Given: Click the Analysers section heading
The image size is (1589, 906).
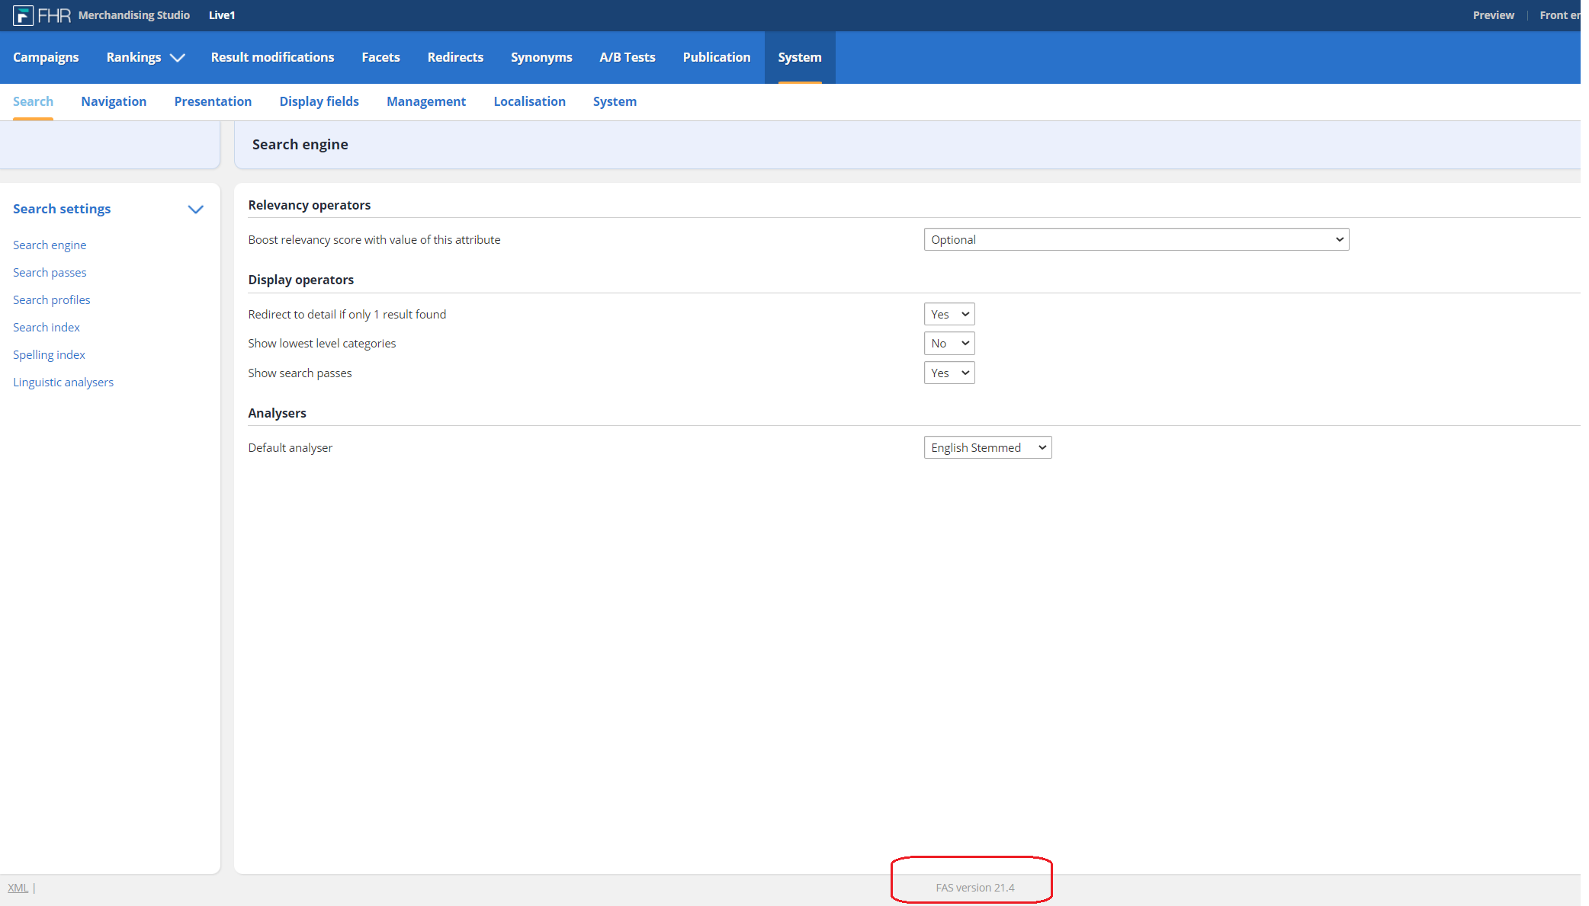Looking at the screenshot, I should (277, 413).
